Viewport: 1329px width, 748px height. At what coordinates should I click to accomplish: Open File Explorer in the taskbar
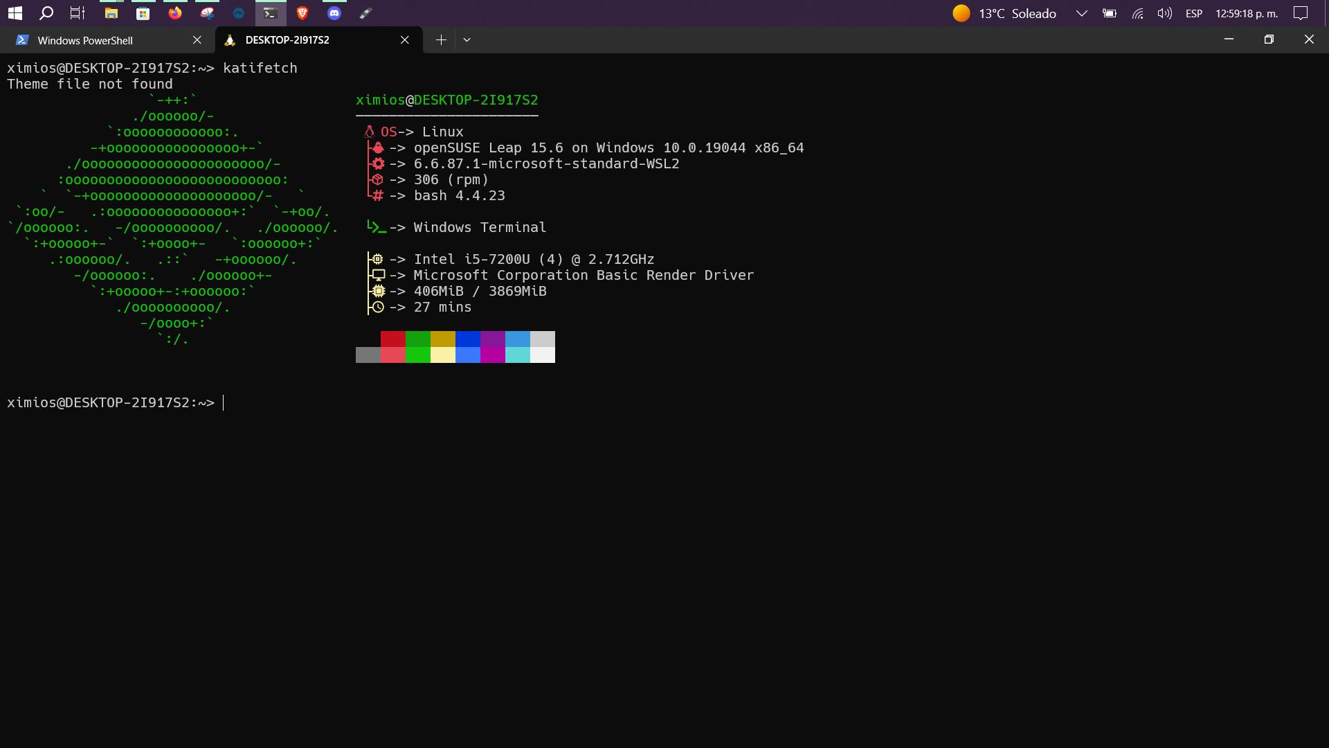111,13
